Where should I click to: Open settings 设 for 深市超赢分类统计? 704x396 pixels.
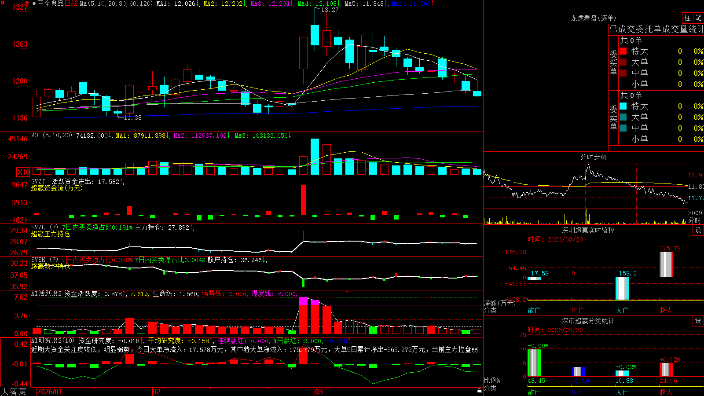698,321
